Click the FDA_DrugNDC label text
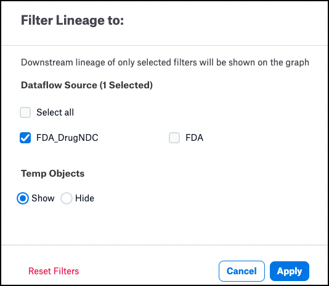 click(67, 138)
